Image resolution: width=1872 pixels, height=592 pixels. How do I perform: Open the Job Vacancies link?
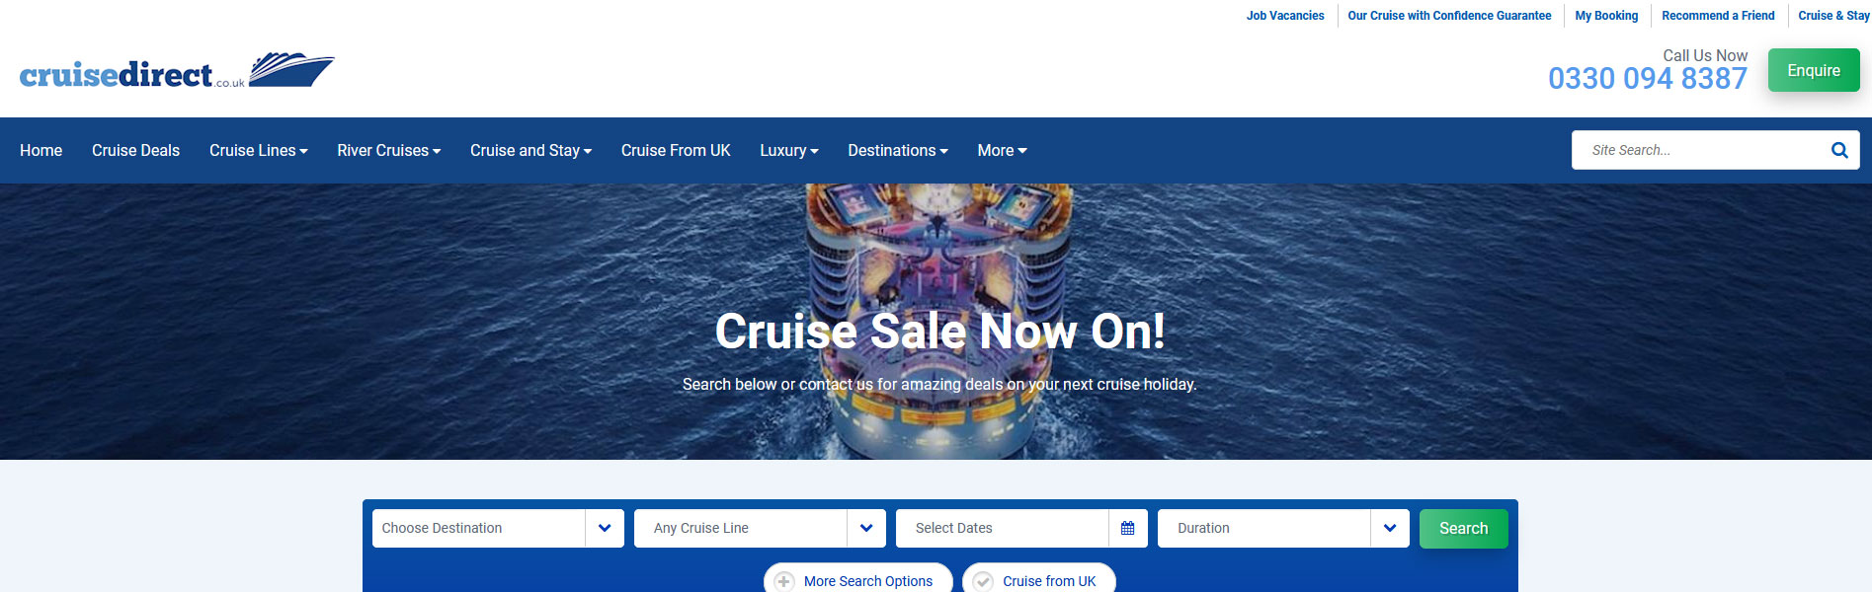click(1285, 16)
